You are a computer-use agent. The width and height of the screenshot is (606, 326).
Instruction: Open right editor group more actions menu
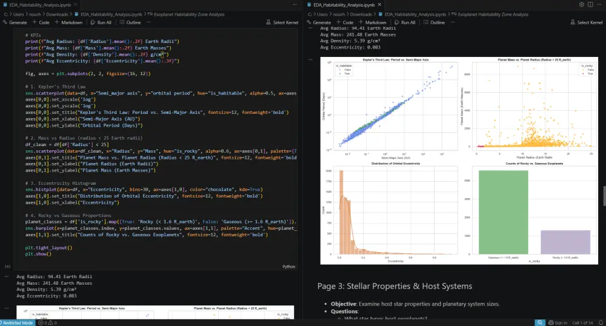point(599,5)
